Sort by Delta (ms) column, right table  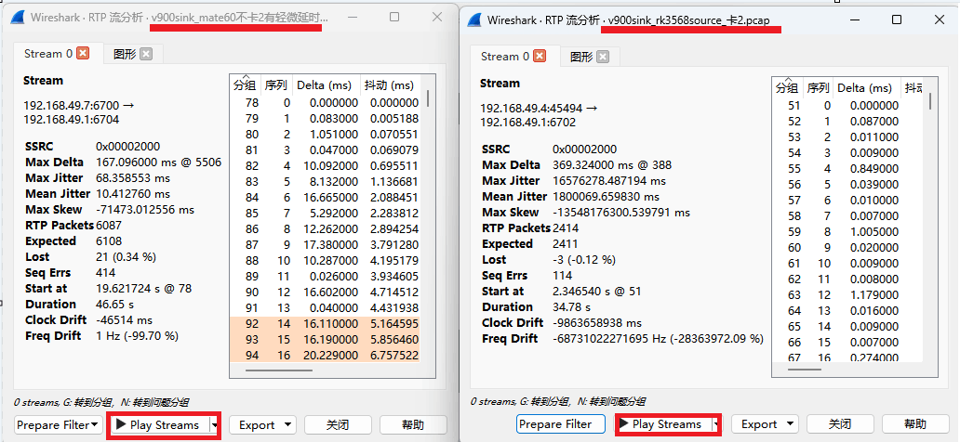point(867,87)
